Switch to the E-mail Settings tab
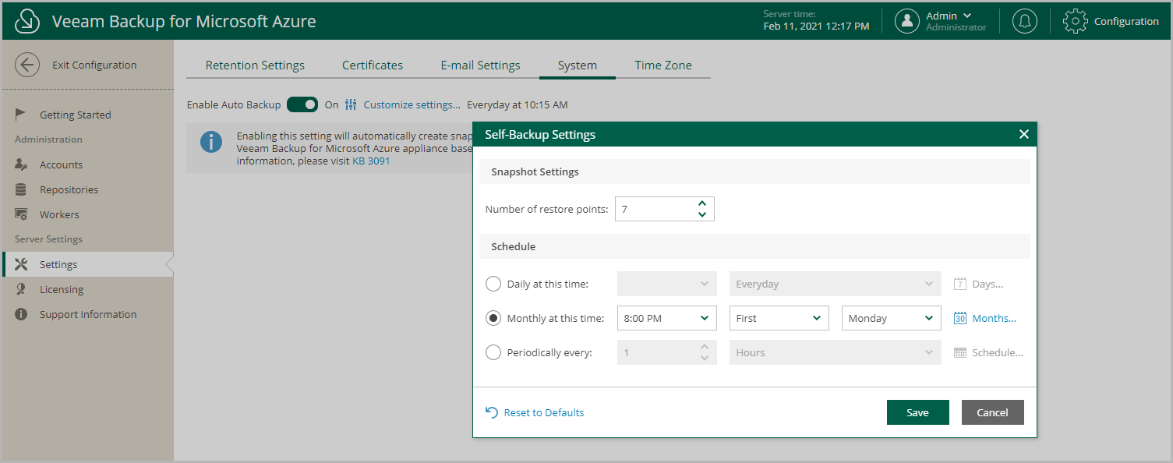This screenshot has height=463, width=1173. 480,65
